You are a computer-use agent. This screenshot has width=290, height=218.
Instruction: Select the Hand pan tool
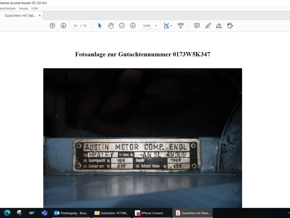(111, 26)
